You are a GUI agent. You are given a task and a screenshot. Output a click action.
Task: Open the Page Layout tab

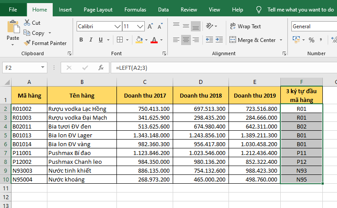point(98,9)
